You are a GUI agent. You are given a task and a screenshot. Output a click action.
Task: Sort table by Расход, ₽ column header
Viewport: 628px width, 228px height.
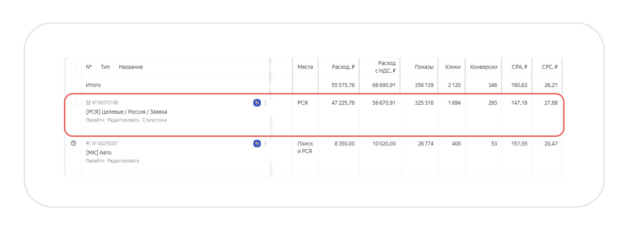[x=343, y=67]
